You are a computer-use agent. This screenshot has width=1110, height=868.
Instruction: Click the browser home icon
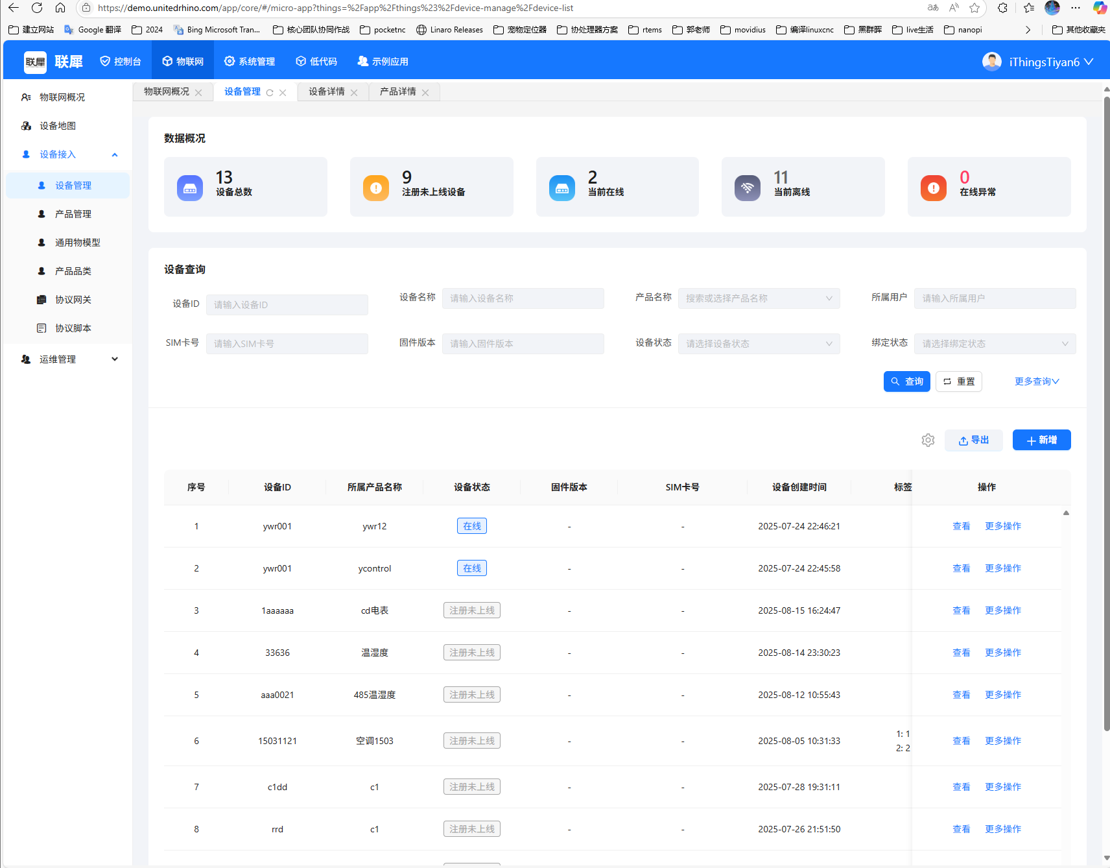(60, 8)
